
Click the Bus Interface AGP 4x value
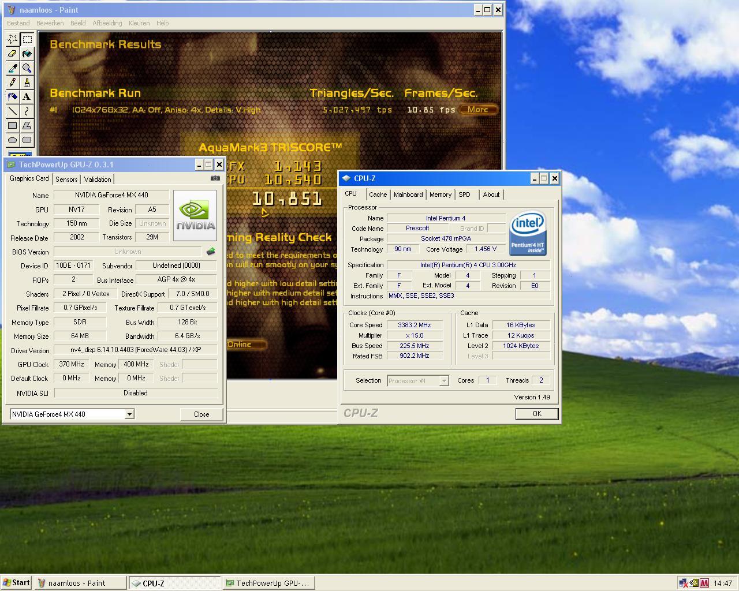(176, 279)
